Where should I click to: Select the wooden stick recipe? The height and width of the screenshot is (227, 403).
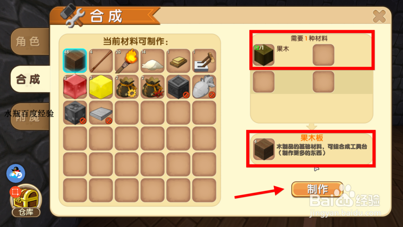click(x=101, y=60)
